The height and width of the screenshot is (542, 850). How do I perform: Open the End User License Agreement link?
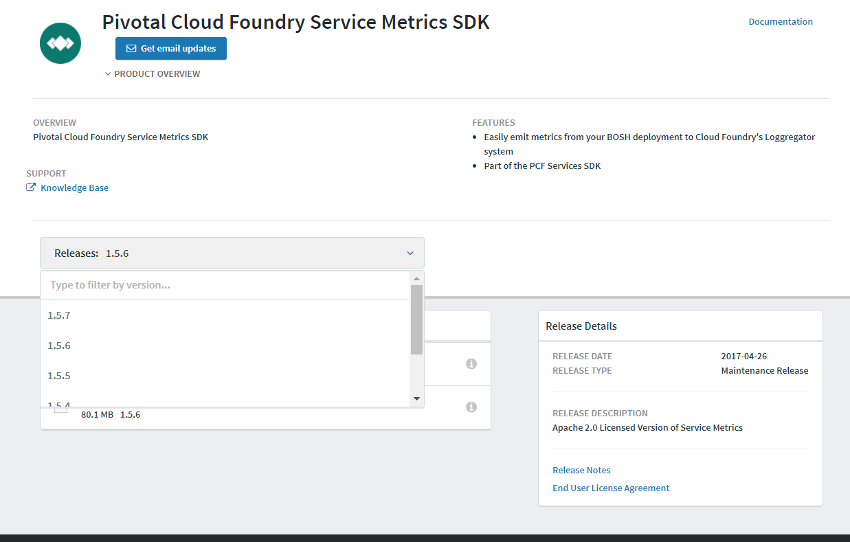[611, 488]
